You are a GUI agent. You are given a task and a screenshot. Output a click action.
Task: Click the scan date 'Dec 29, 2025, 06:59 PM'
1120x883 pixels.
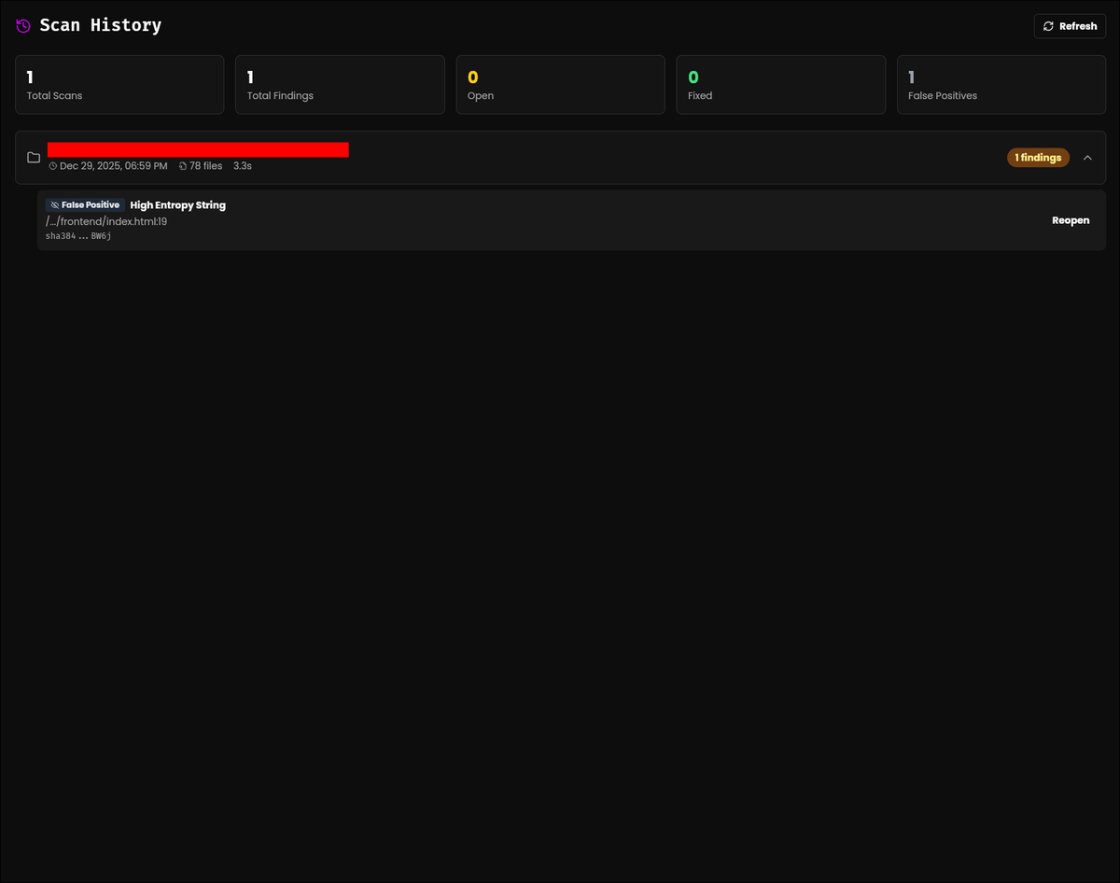tap(114, 166)
